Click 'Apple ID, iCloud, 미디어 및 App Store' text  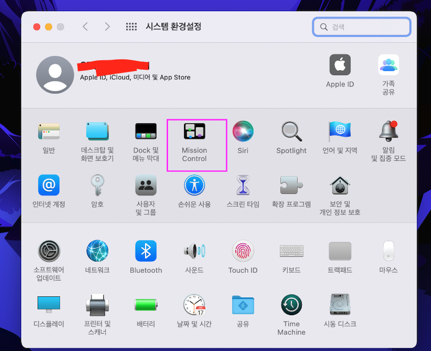(x=135, y=78)
